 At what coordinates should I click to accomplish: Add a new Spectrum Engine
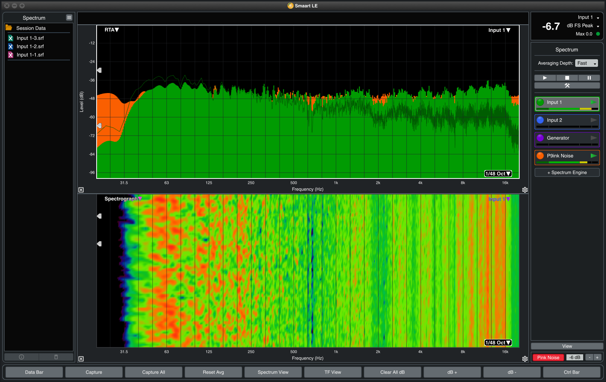(567, 172)
